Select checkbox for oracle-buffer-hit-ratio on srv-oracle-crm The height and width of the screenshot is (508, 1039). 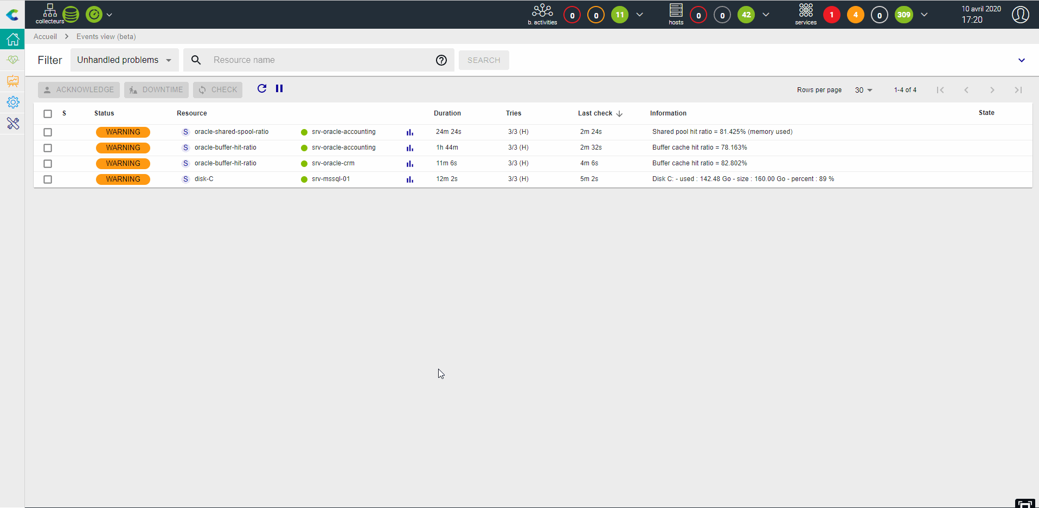(48, 164)
